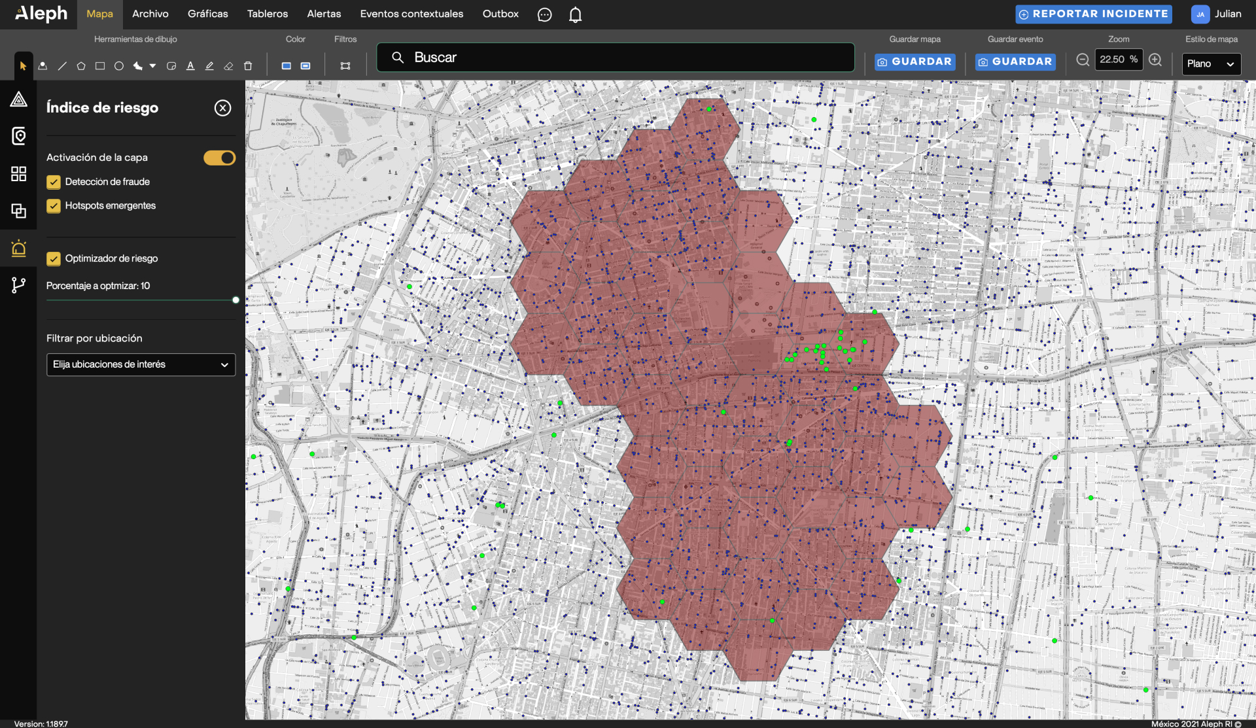Click the trash delete tool

tap(248, 66)
